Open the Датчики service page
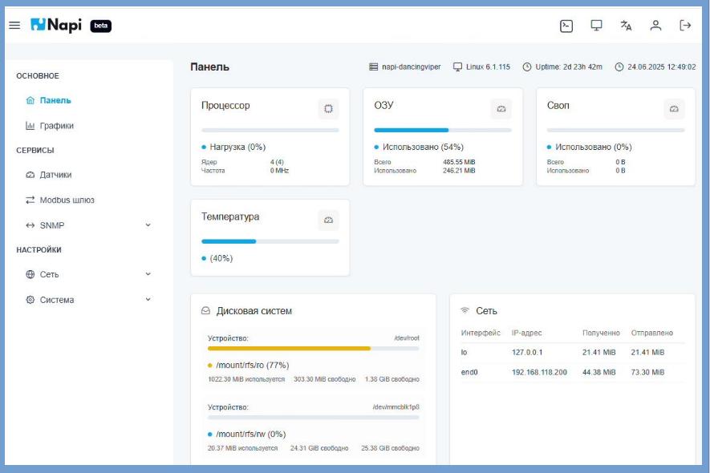The width and height of the screenshot is (710, 473). 55,175
